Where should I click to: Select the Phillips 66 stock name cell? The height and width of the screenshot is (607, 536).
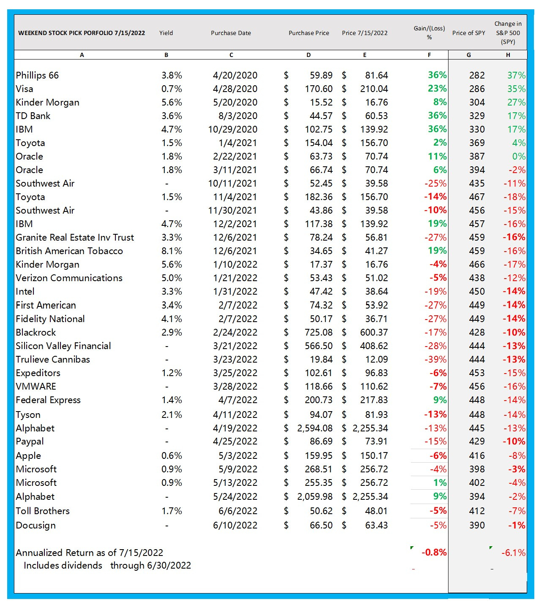(37, 75)
